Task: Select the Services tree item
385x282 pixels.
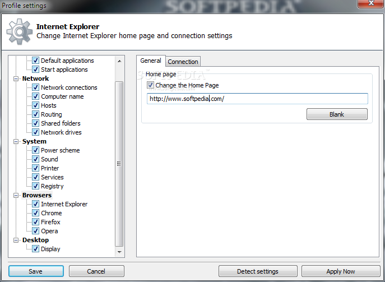Action: pos(52,177)
